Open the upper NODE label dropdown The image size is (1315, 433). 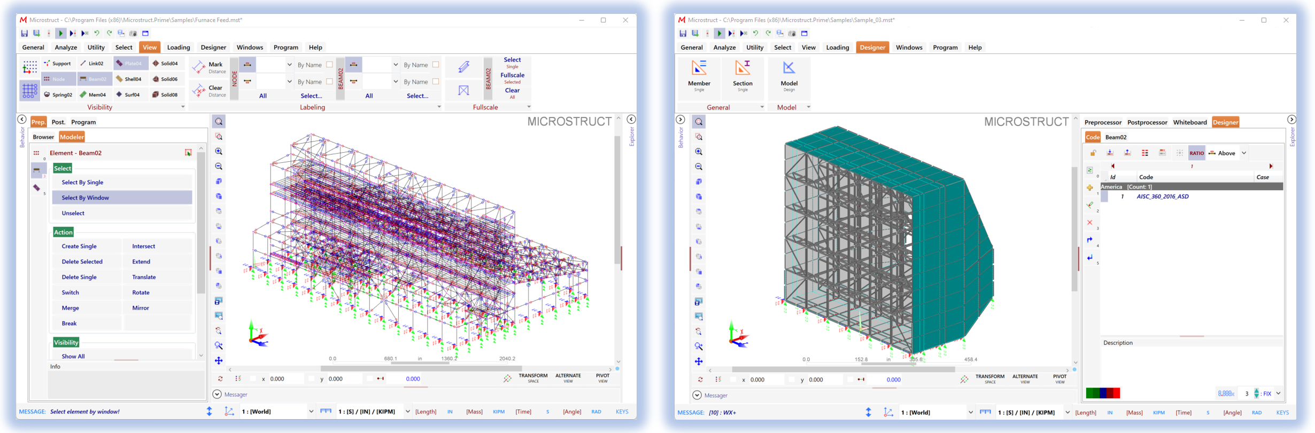click(x=289, y=65)
